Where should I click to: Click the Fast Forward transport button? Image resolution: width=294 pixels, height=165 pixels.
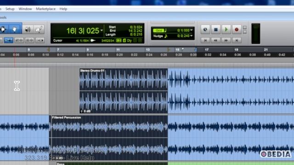tap(226, 40)
